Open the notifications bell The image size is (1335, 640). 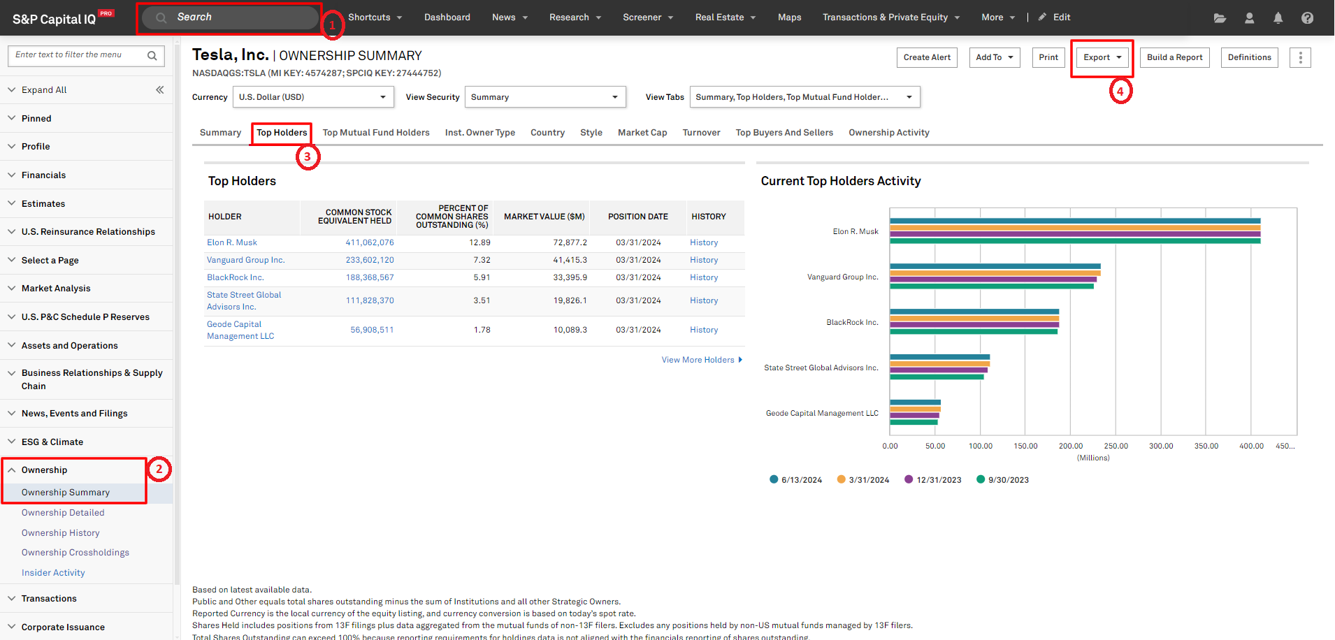click(x=1278, y=18)
